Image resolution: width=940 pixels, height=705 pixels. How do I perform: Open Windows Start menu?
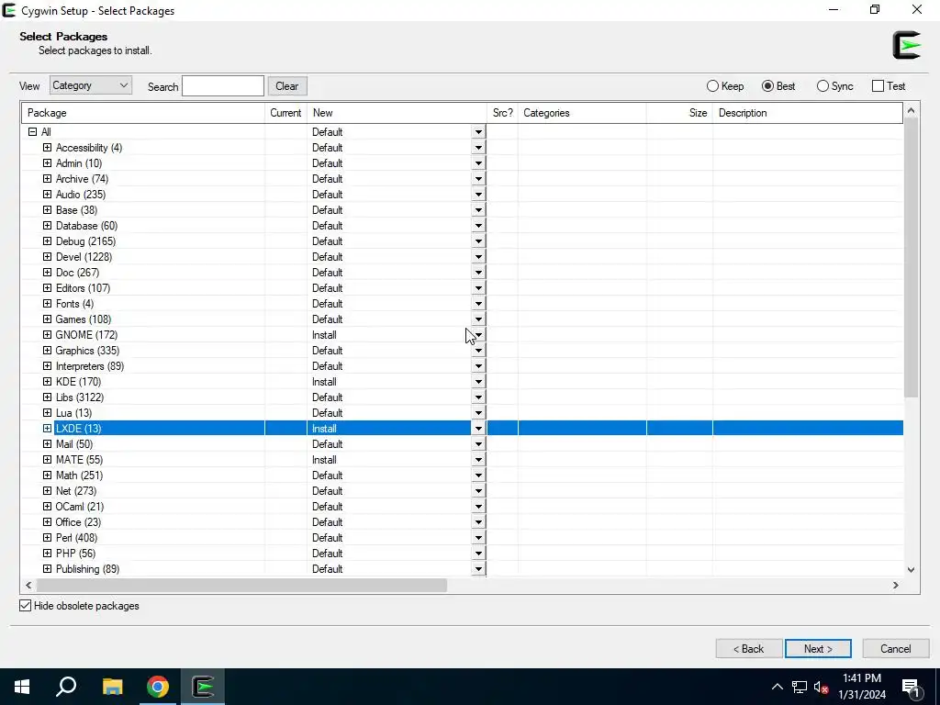tap(22, 687)
